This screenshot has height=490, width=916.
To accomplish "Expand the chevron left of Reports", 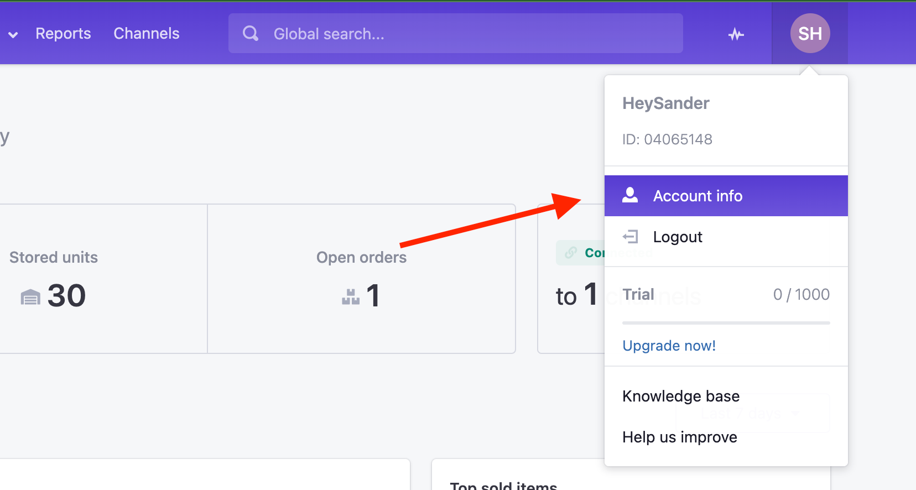I will tap(13, 35).
